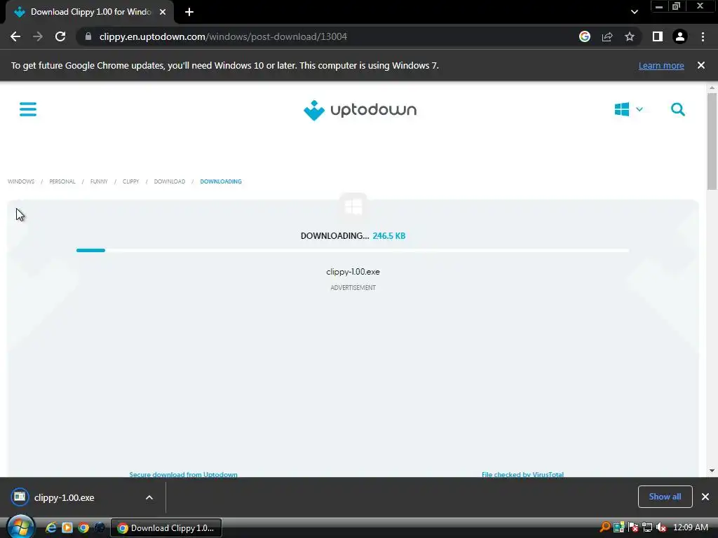Close the Download Clippy tab

pyautogui.click(x=163, y=12)
